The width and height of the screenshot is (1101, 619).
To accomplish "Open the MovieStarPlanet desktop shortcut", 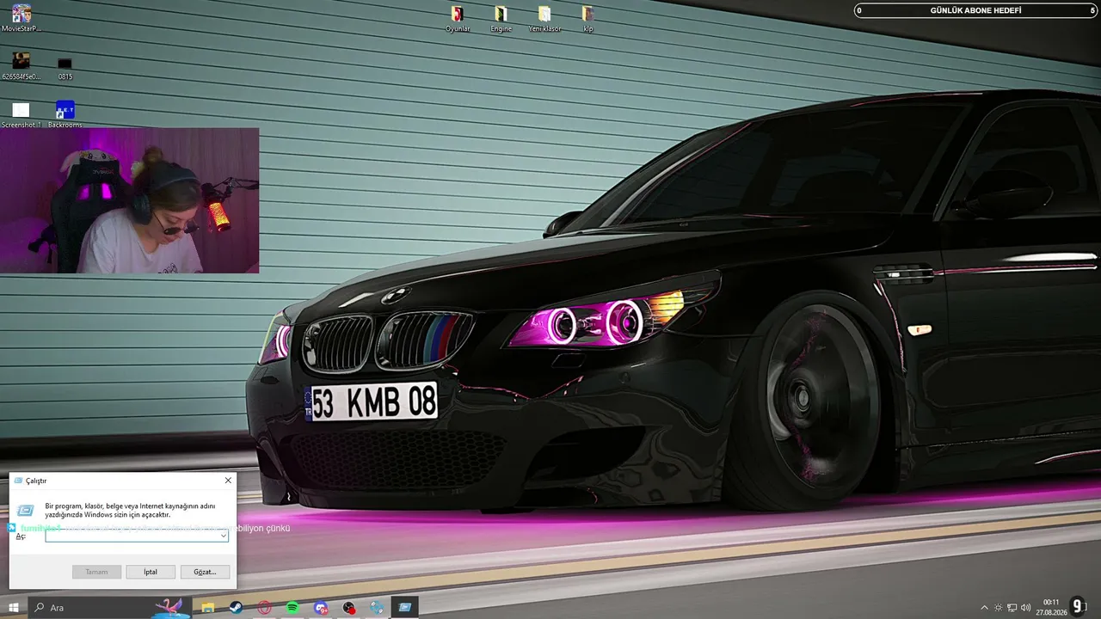I will (22, 18).
